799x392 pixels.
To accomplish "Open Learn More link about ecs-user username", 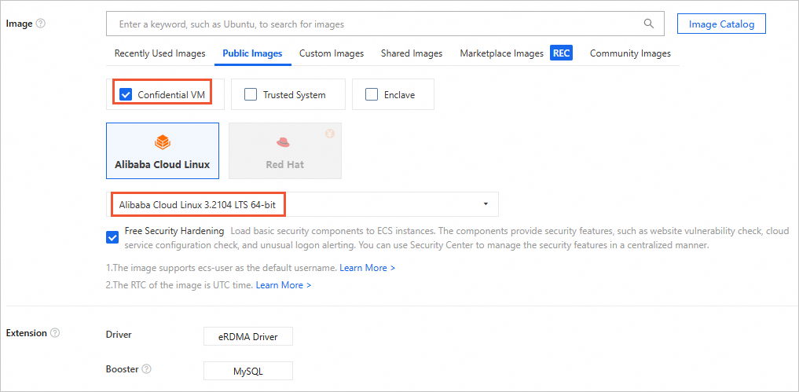I will [368, 268].
